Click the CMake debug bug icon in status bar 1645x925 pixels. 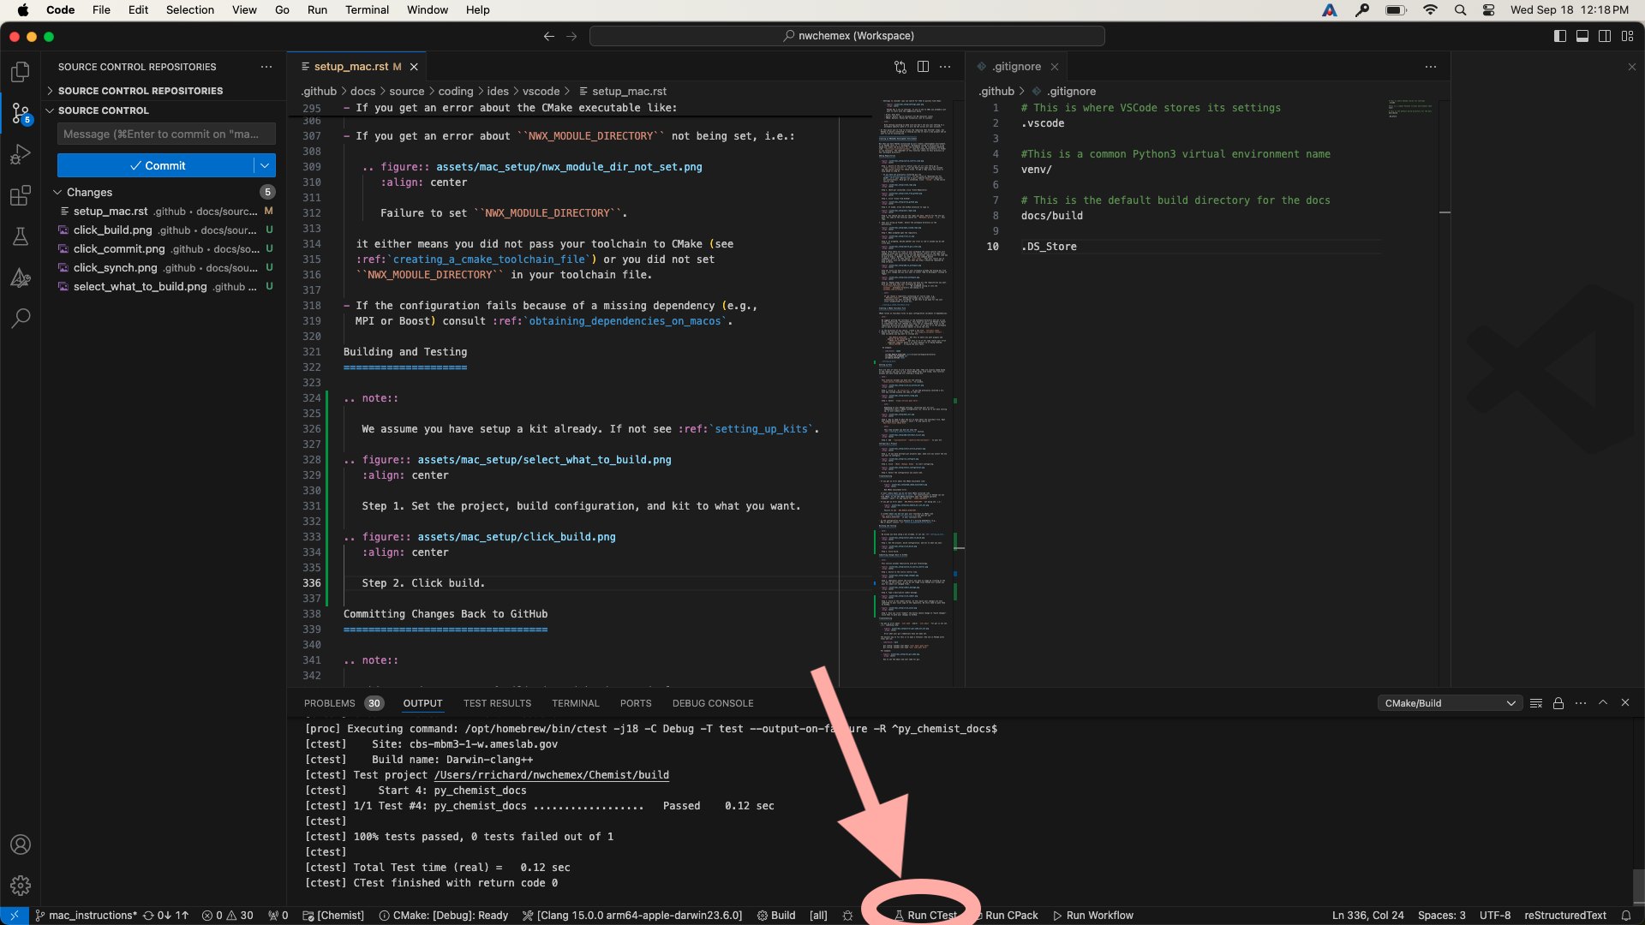[x=847, y=916]
